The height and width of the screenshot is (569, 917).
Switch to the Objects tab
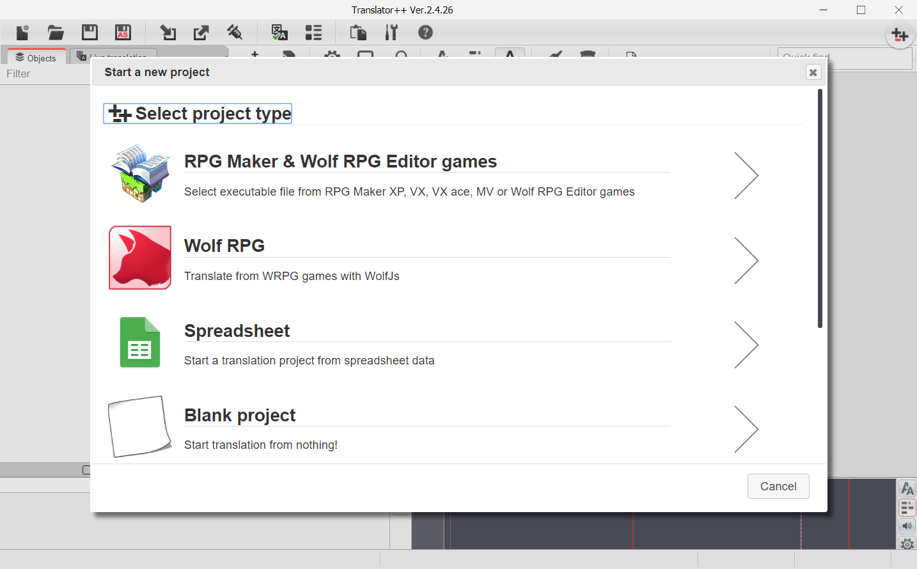pyautogui.click(x=35, y=58)
